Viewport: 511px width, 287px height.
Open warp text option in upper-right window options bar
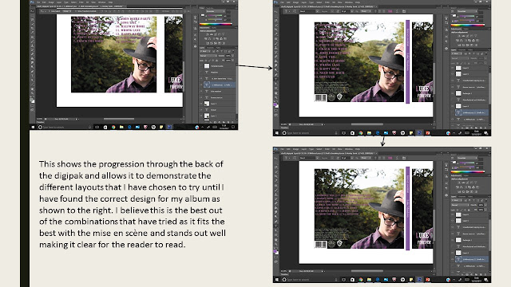click(x=397, y=11)
